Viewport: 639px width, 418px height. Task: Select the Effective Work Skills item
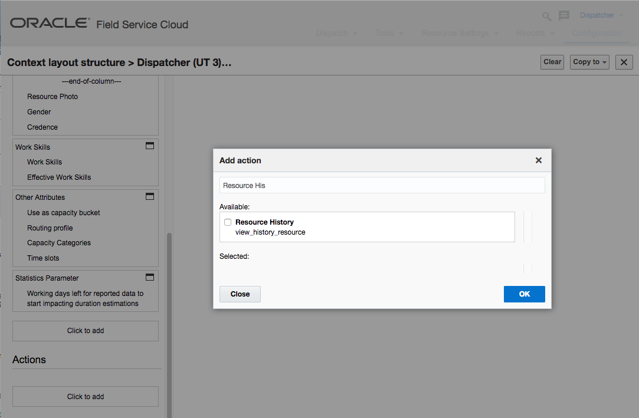click(59, 177)
